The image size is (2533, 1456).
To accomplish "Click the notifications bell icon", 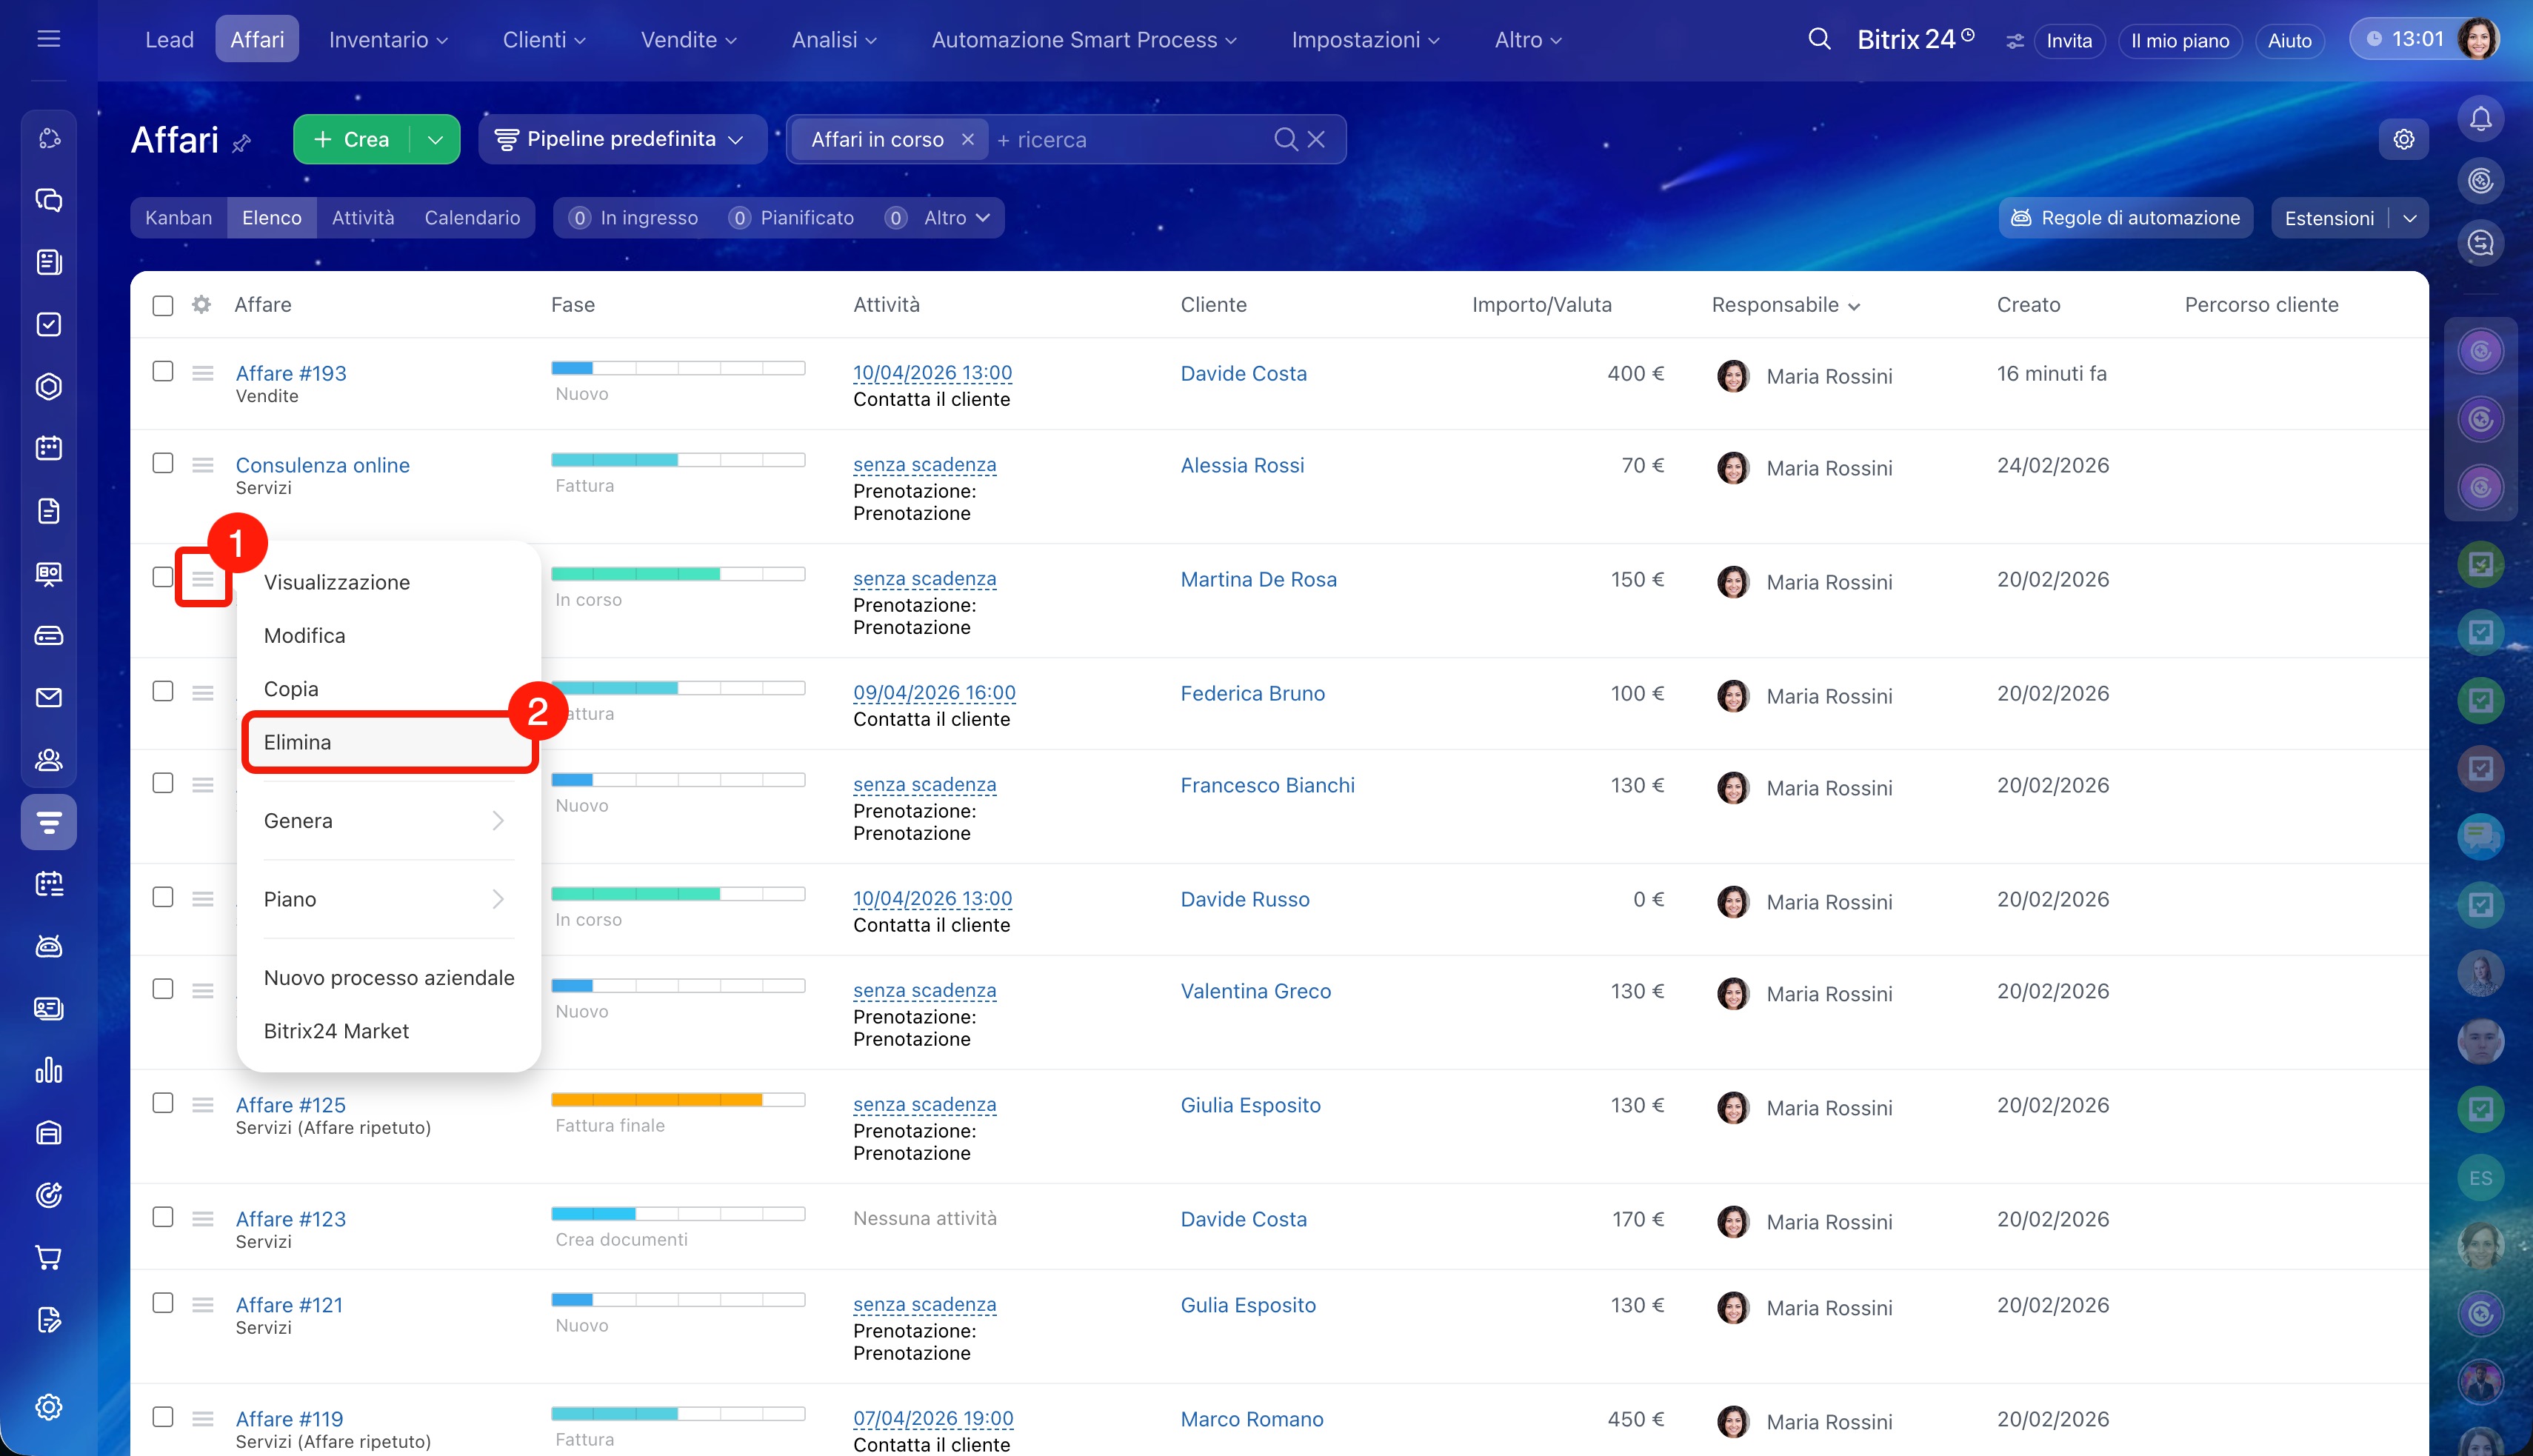I will tap(2480, 120).
